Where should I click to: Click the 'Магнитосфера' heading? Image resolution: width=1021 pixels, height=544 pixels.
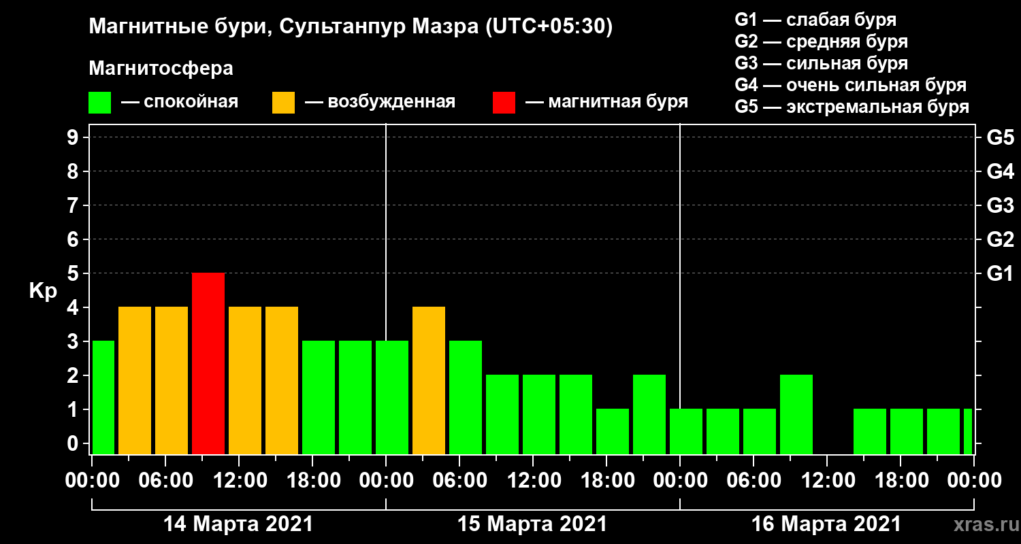click(x=161, y=69)
